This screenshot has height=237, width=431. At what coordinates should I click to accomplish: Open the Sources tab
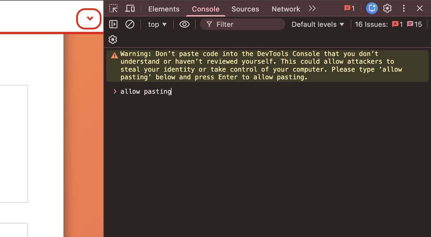point(245,9)
